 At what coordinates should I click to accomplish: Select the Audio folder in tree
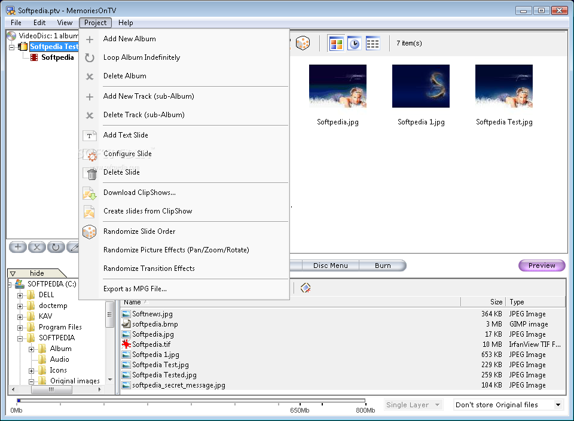[59, 359]
